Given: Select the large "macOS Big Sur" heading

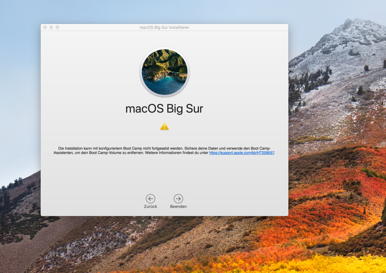Looking at the screenshot, I should 164,109.
